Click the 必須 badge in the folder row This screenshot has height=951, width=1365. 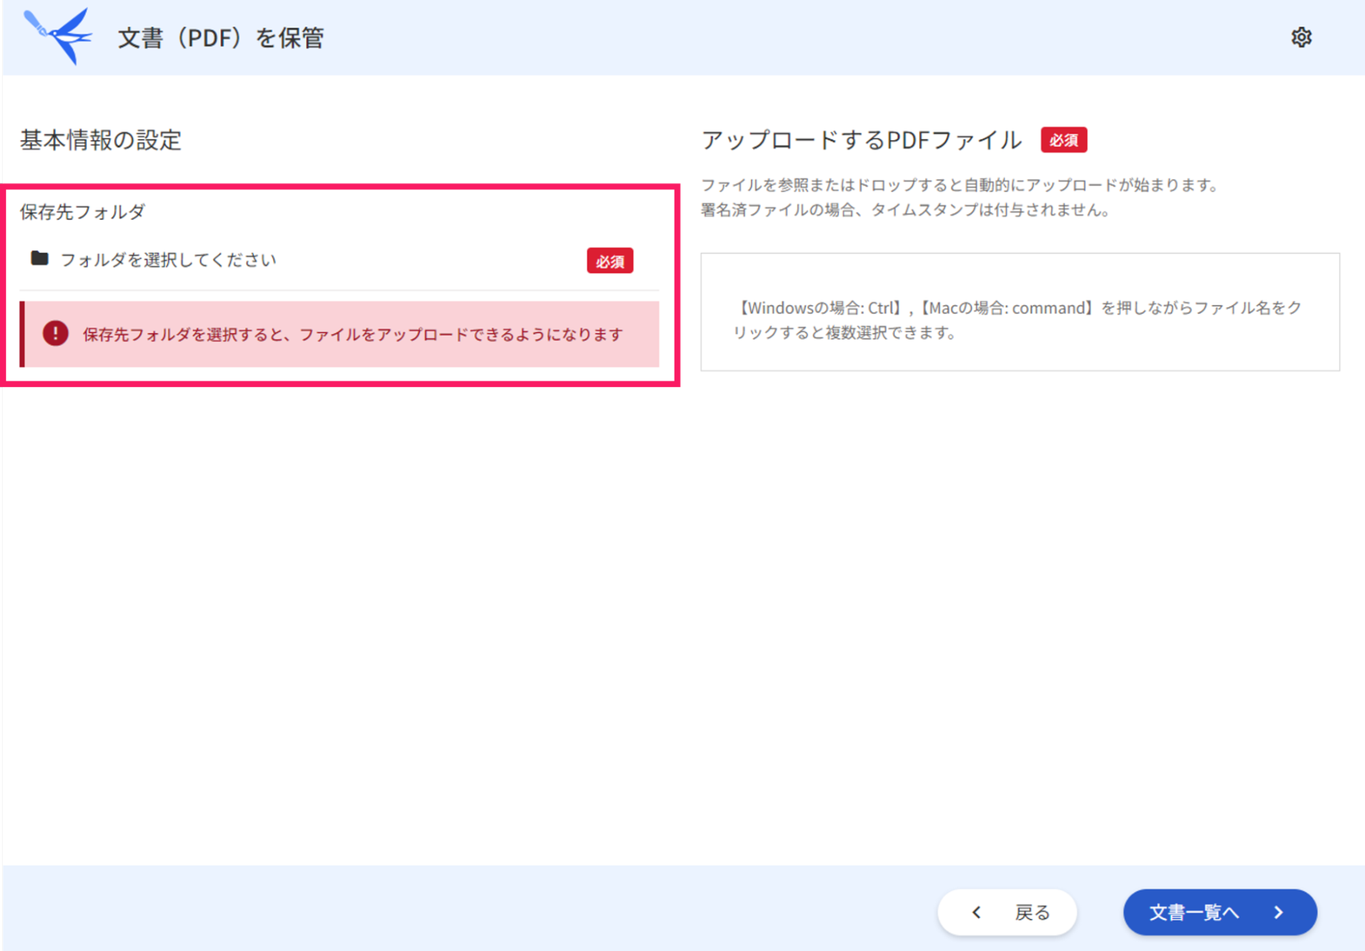610,261
